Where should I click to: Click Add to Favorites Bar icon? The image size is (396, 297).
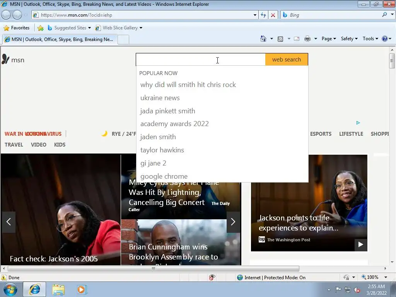pyautogui.click(x=40, y=28)
